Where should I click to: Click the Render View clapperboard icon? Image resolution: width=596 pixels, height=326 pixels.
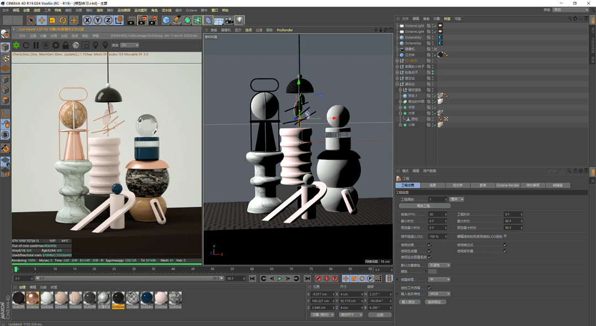coord(131,20)
